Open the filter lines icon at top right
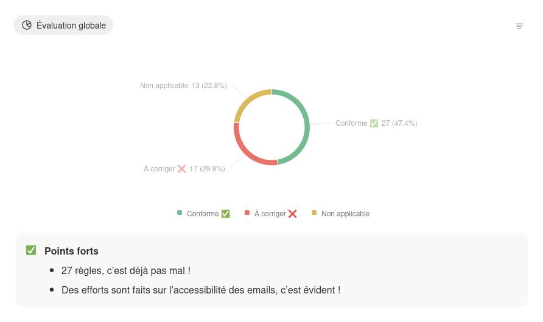This screenshot has width=543, height=322. pyautogui.click(x=519, y=26)
